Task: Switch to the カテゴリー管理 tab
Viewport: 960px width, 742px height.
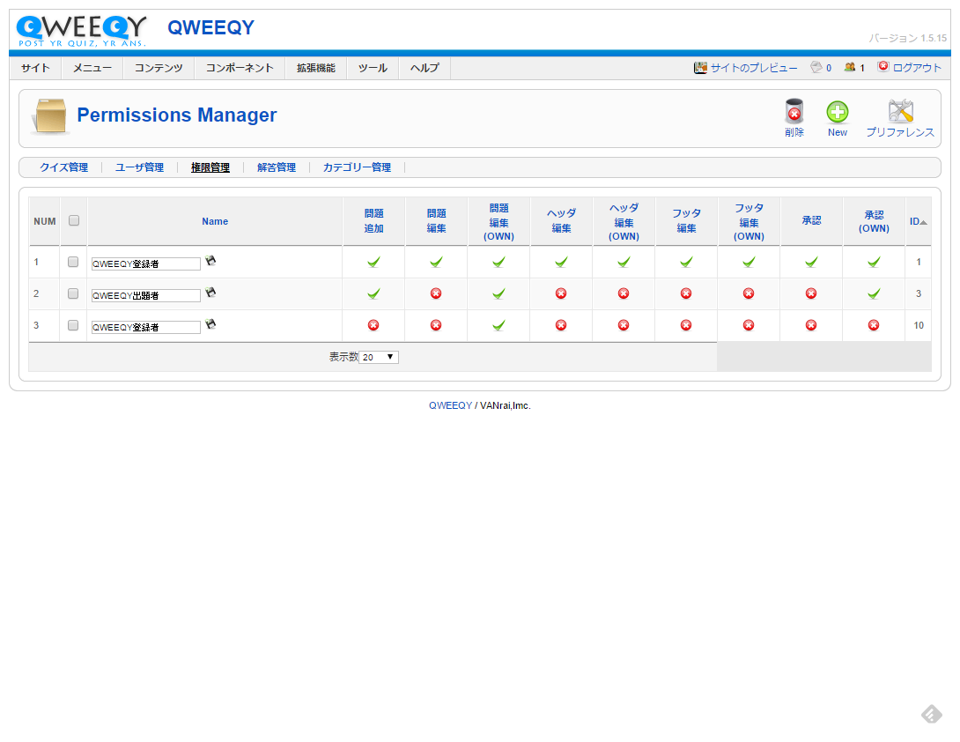Action: point(356,167)
